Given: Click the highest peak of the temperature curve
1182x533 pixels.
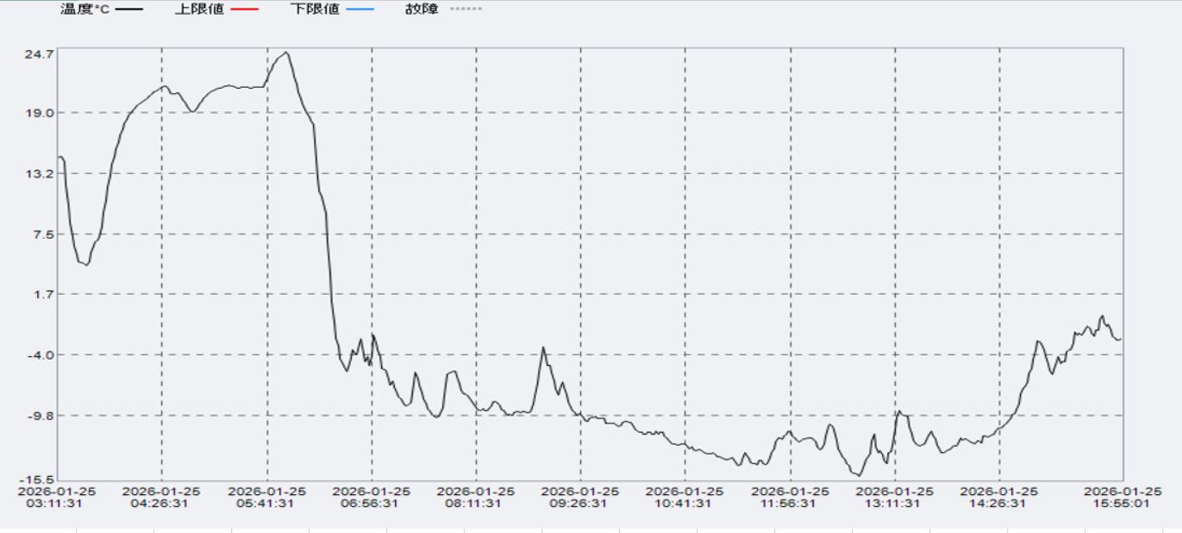Looking at the screenshot, I should 286,52.
